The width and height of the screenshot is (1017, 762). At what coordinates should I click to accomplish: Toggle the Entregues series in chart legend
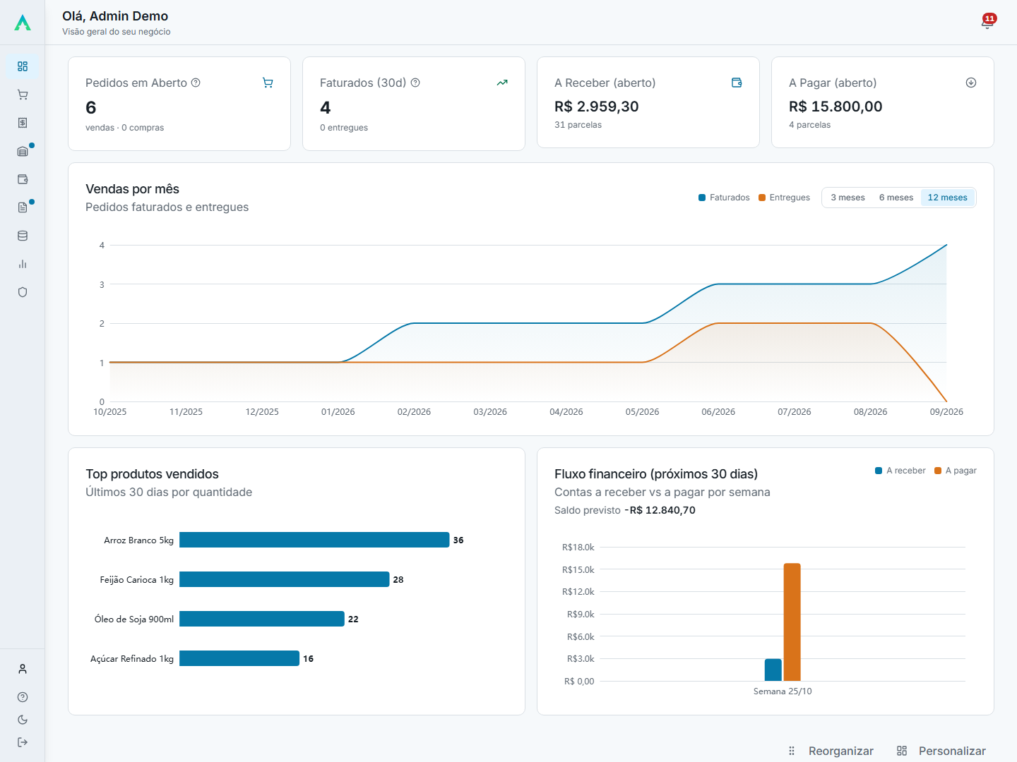(784, 198)
